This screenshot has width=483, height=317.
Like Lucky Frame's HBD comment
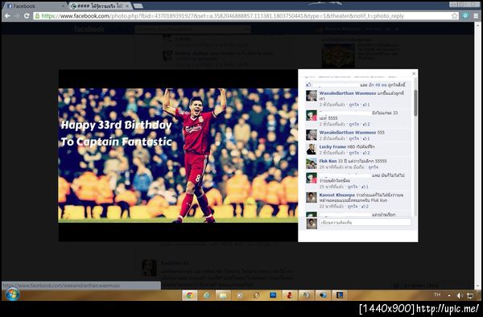353,153
